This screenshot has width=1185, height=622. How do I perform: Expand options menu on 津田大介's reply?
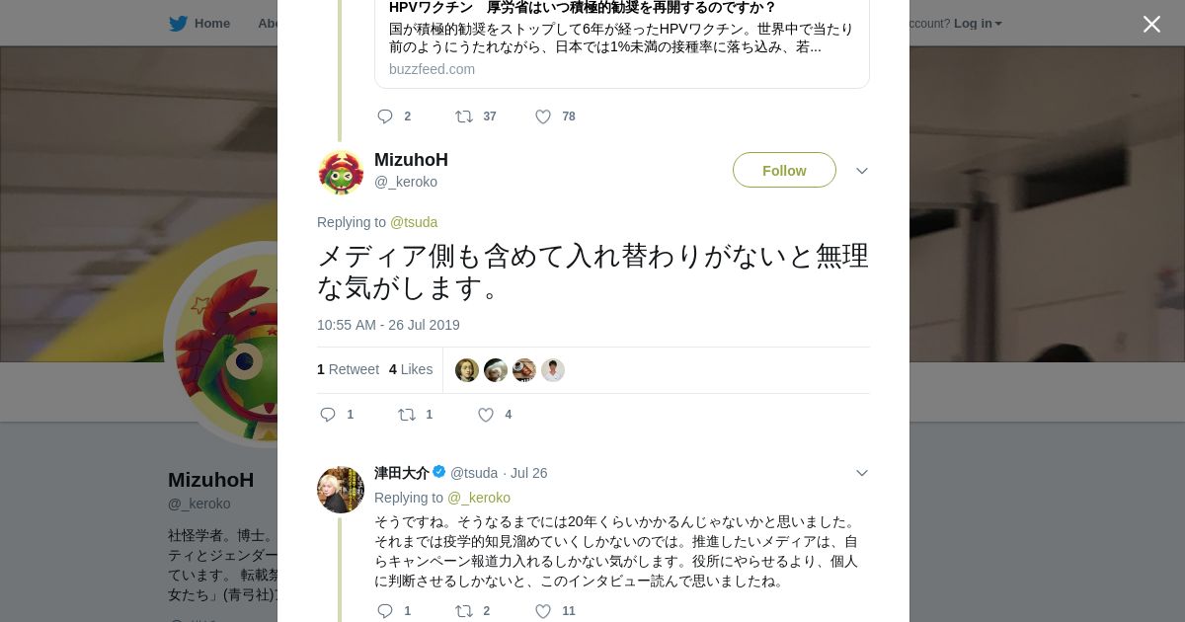click(862, 473)
